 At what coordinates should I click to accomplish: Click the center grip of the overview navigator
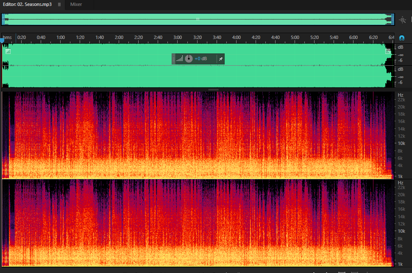pyautogui.click(x=198, y=19)
